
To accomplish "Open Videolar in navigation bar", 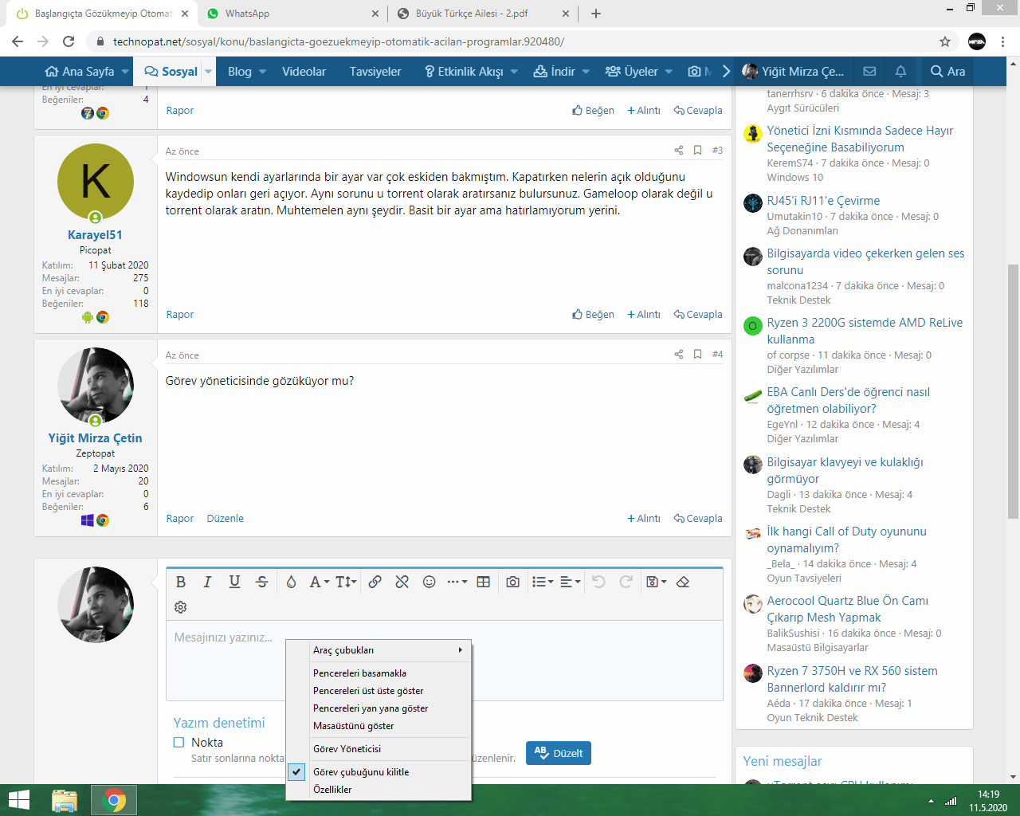I will tap(304, 72).
